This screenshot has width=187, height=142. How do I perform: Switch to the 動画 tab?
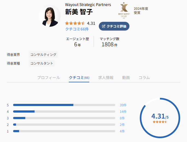point(126,78)
